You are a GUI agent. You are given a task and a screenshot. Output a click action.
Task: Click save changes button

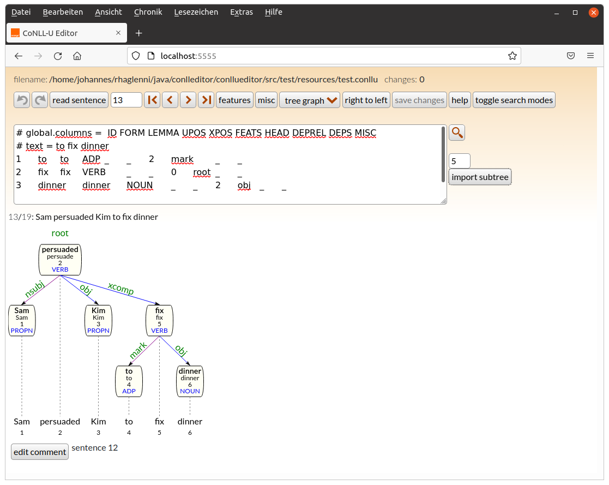coord(419,100)
